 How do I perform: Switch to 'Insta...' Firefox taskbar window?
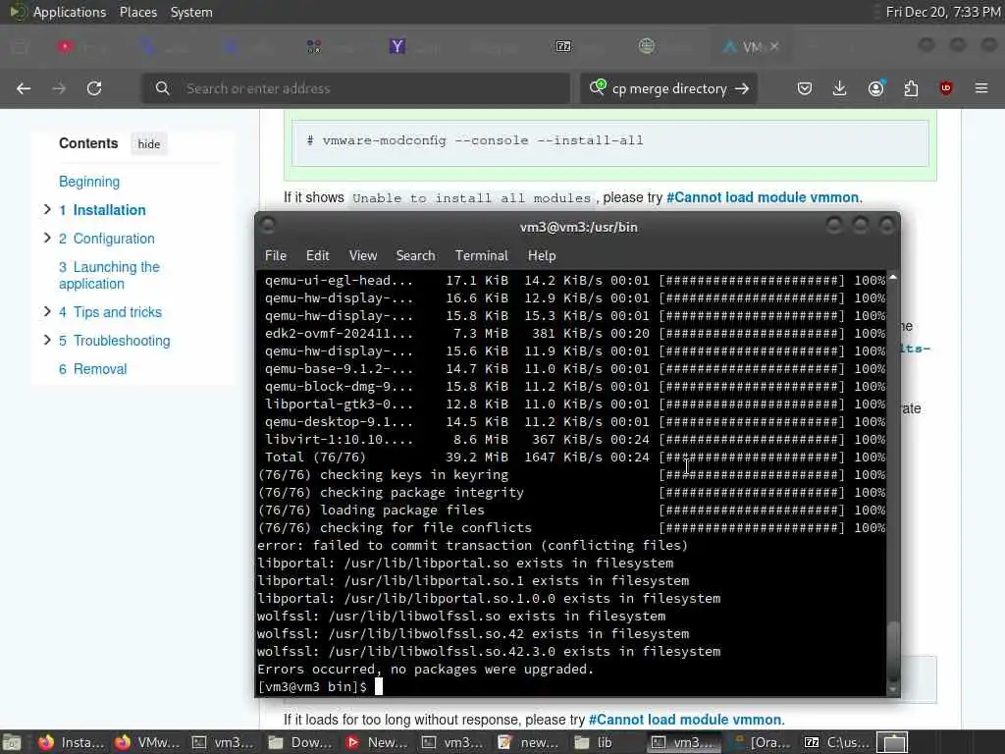coord(71,742)
